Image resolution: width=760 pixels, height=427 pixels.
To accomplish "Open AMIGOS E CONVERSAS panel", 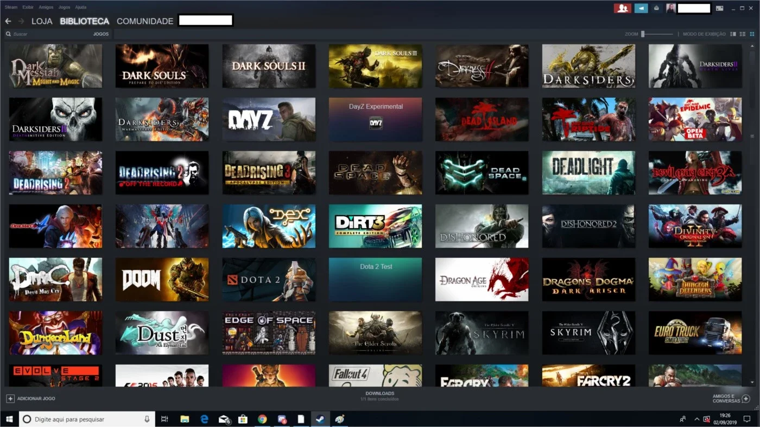I will pyautogui.click(x=731, y=399).
